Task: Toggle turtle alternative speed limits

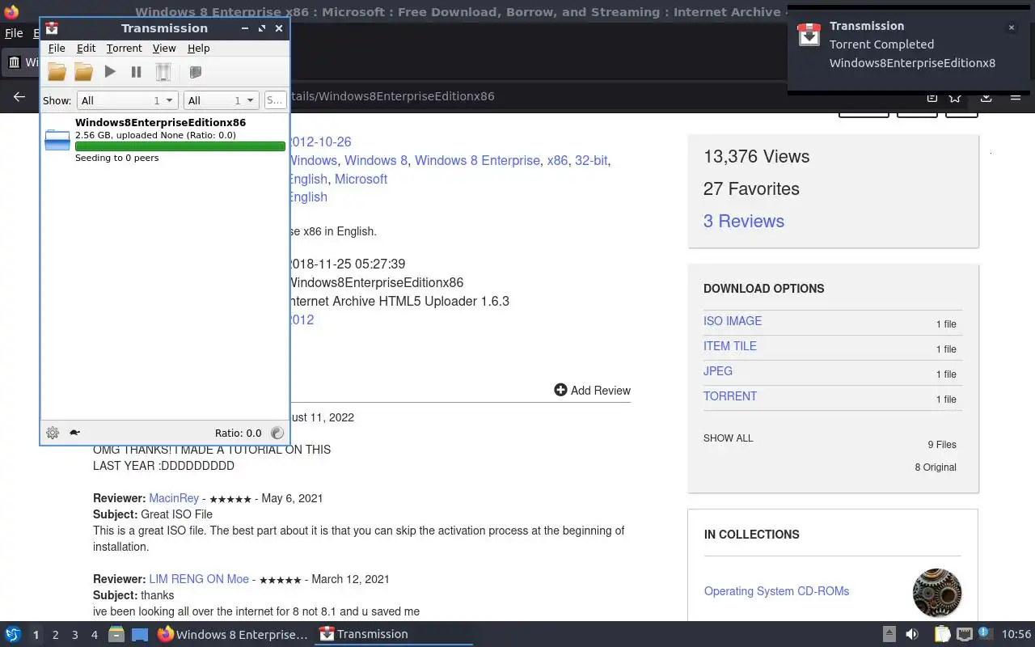Action: tap(74, 433)
